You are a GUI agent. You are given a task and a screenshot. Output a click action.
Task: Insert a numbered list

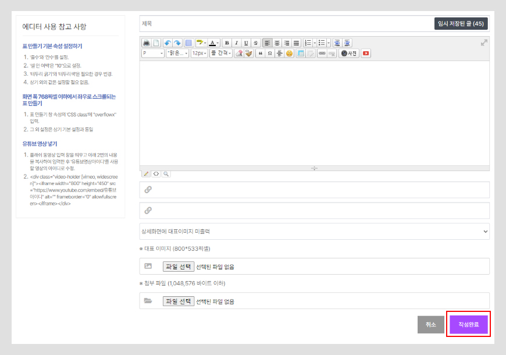(x=308, y=42)
